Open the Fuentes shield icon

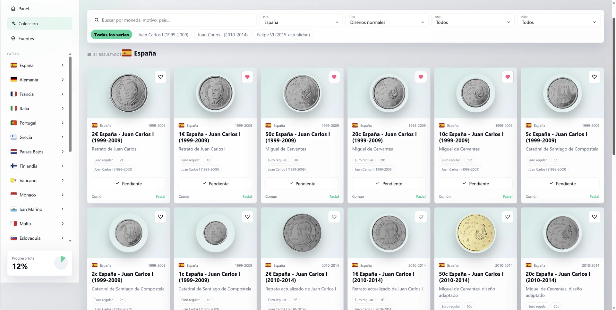pos(13,39)
